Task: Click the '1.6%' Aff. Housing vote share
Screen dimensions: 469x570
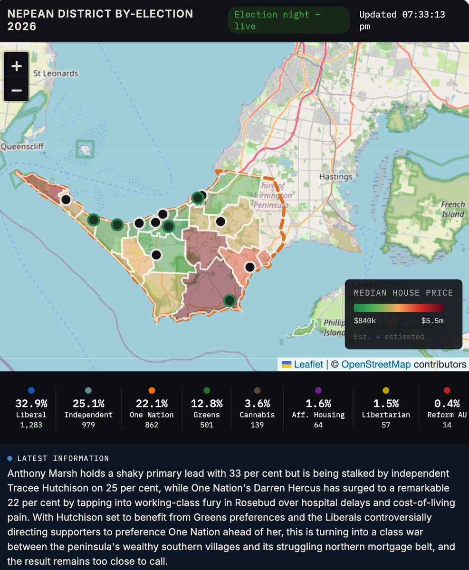Action: pos(318,404)
